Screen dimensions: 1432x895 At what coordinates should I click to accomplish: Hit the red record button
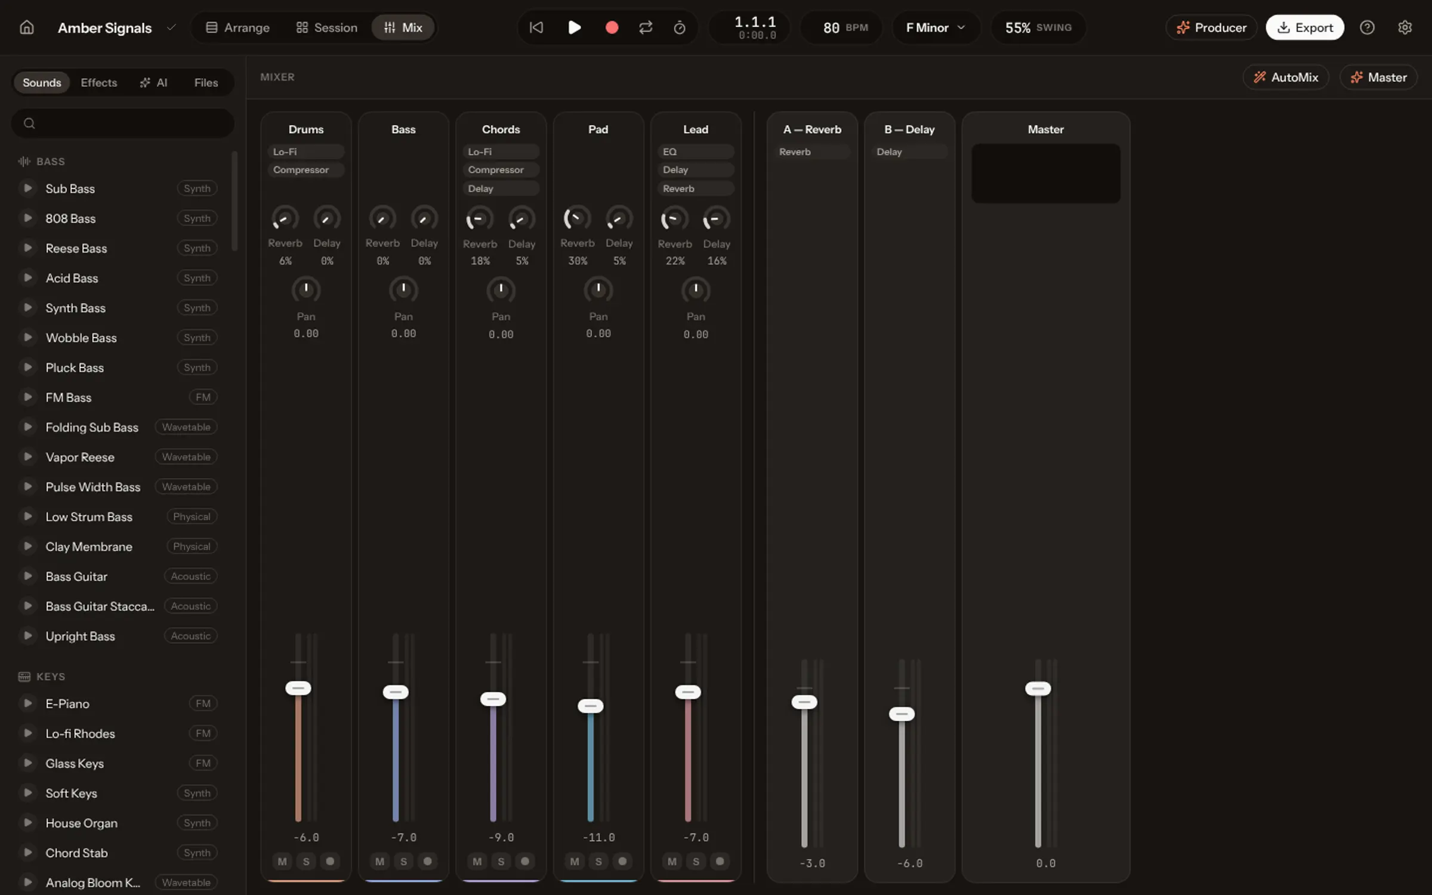(x=612, y=27)
